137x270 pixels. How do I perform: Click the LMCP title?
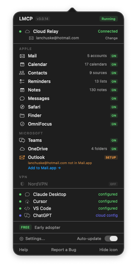pyautogui.click(x=26, y=19)
